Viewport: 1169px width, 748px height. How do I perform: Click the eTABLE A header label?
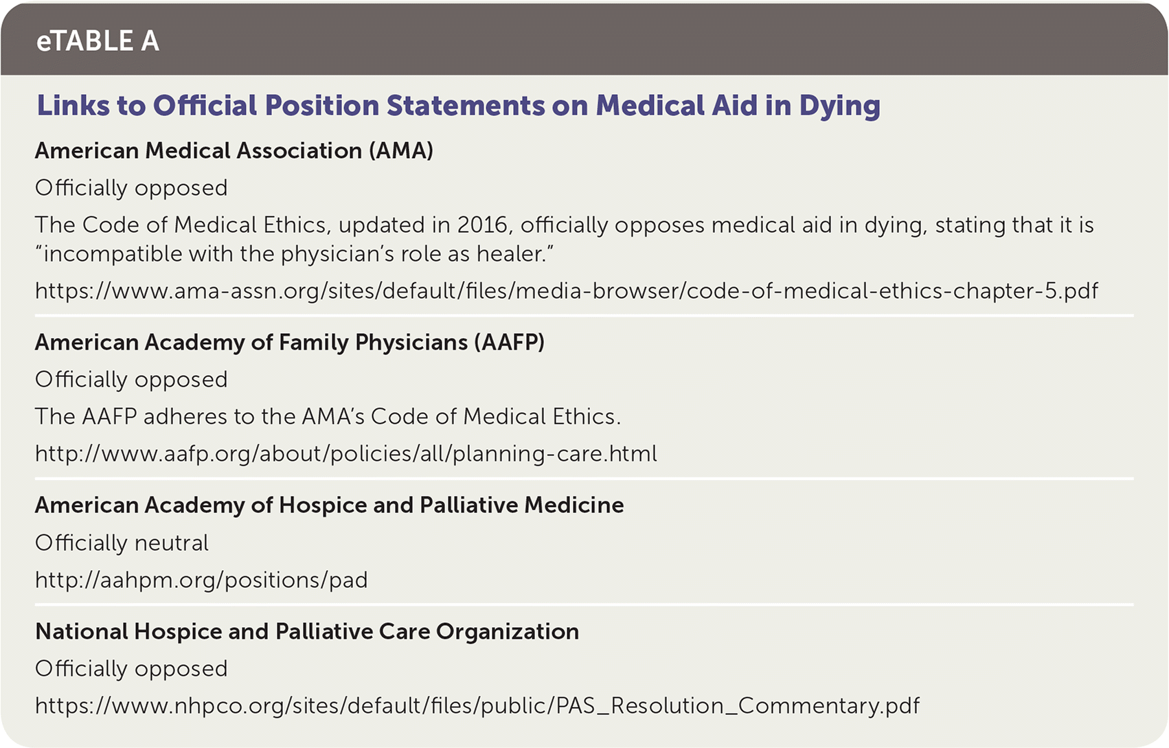(98, 41)
